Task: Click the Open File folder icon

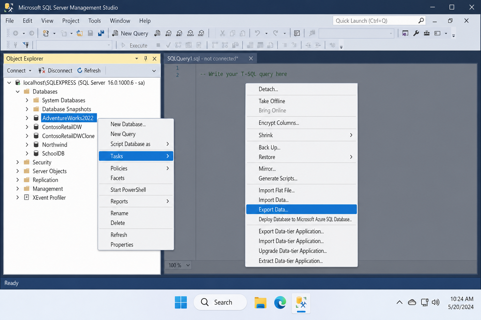Action: [x=80, y=33]
